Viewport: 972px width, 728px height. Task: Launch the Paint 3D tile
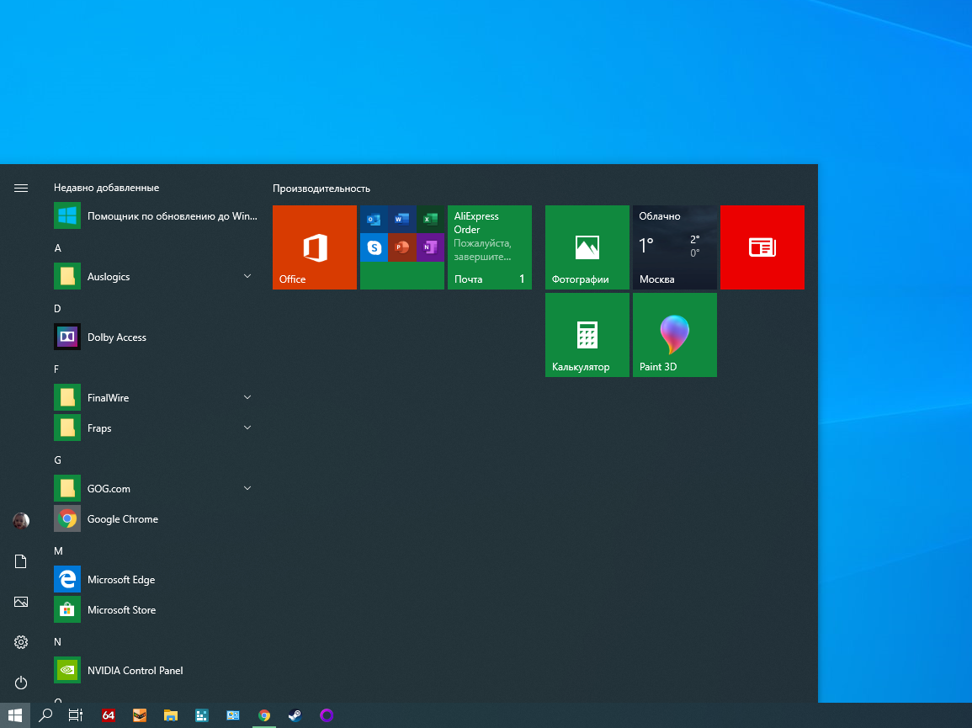point(674,335)
